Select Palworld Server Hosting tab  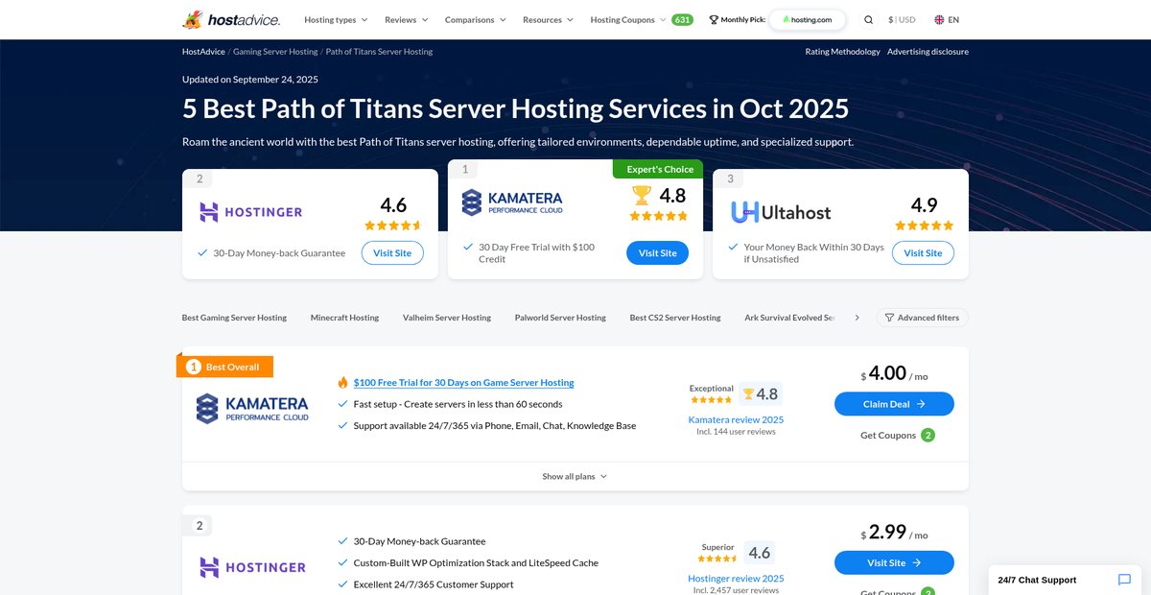pyautogui.click(x=560, y=318)
